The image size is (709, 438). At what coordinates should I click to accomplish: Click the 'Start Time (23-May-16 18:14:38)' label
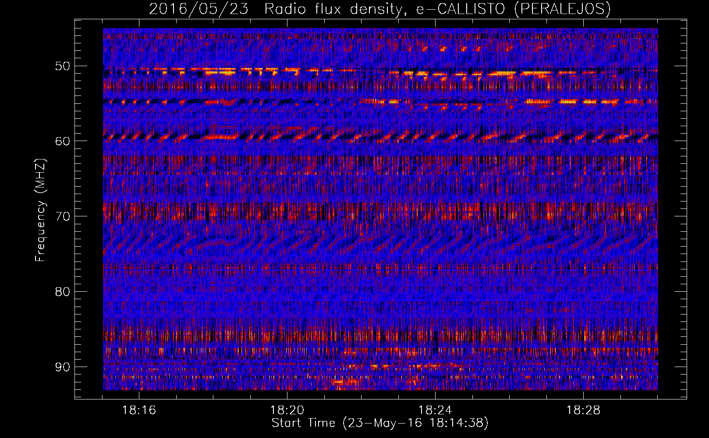click(380, 423)
